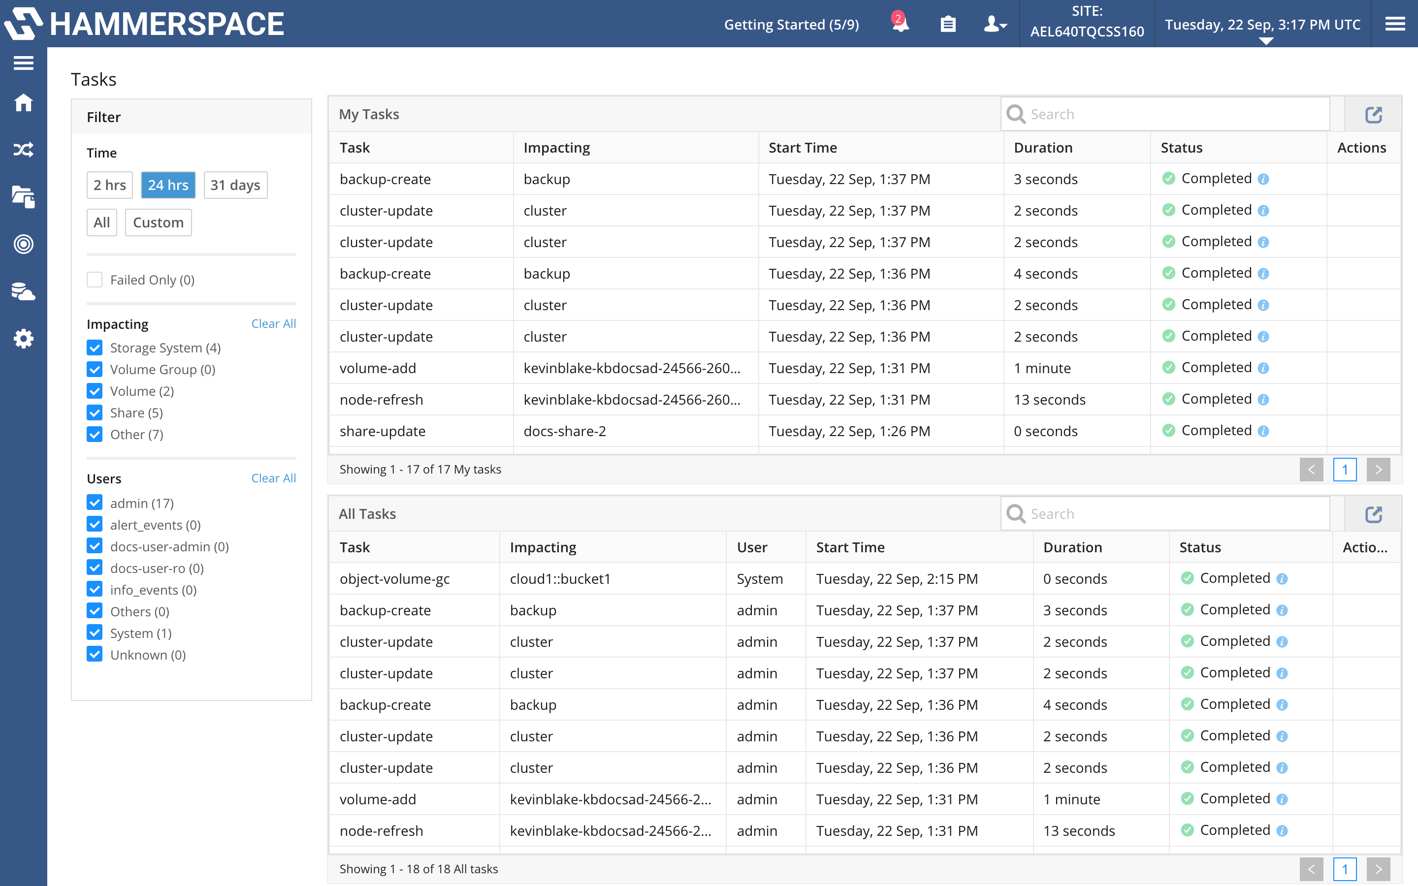Select the 31 days time filter
The image size is (1418, 886).
click(235, 185)
